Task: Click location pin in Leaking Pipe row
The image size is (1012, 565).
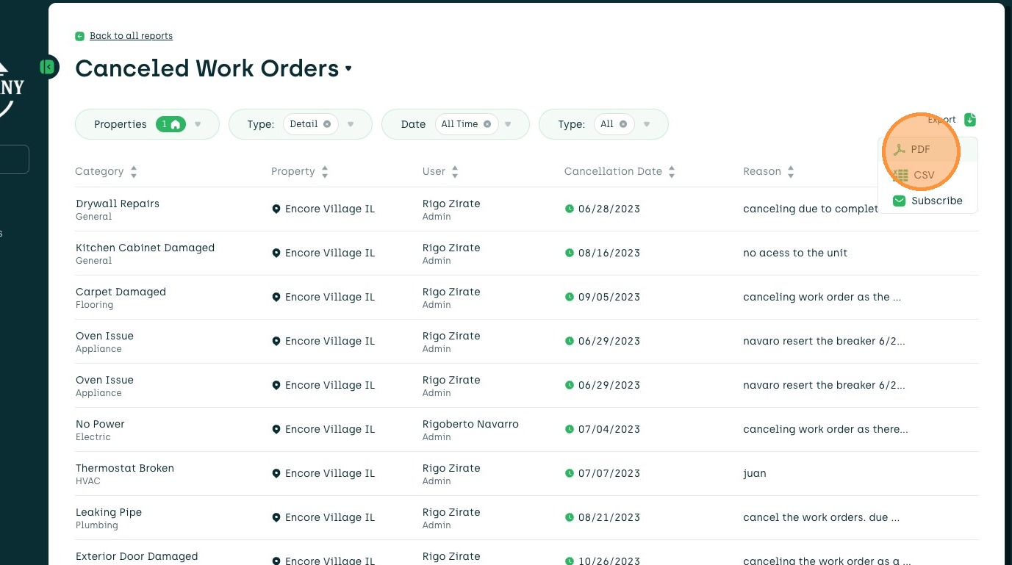Action: [276, 518]
